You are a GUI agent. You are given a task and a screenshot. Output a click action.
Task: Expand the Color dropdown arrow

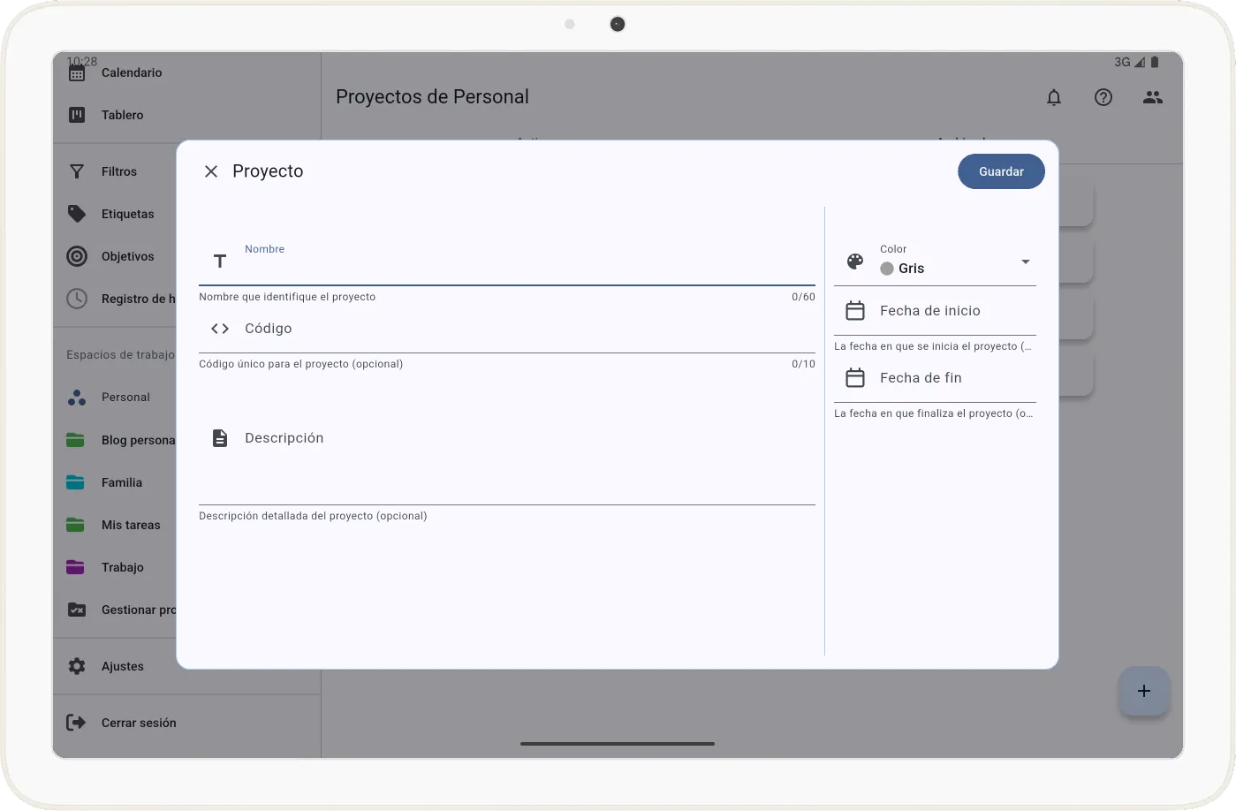tap(1025, 261)
